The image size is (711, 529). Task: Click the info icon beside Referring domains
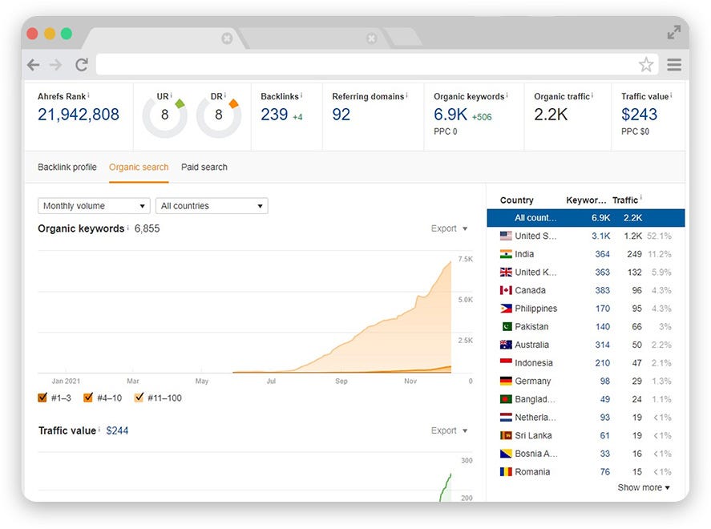[406, 95]
